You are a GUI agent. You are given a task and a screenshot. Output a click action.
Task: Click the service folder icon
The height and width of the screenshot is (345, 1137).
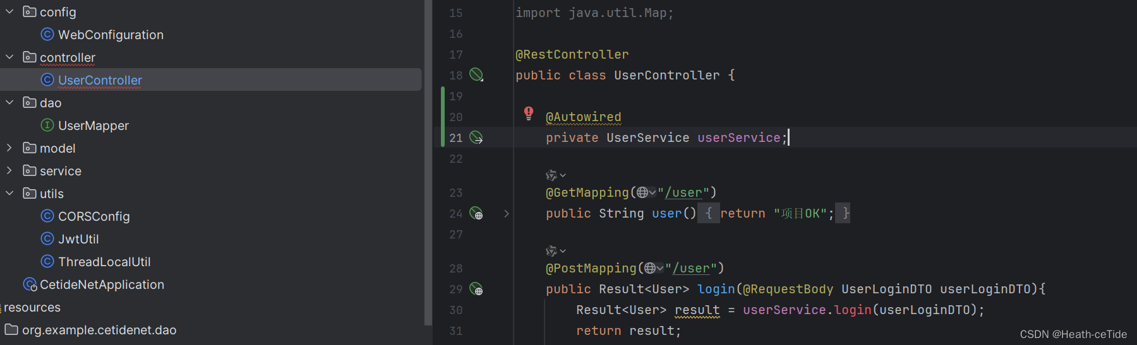tap(30, 170)
